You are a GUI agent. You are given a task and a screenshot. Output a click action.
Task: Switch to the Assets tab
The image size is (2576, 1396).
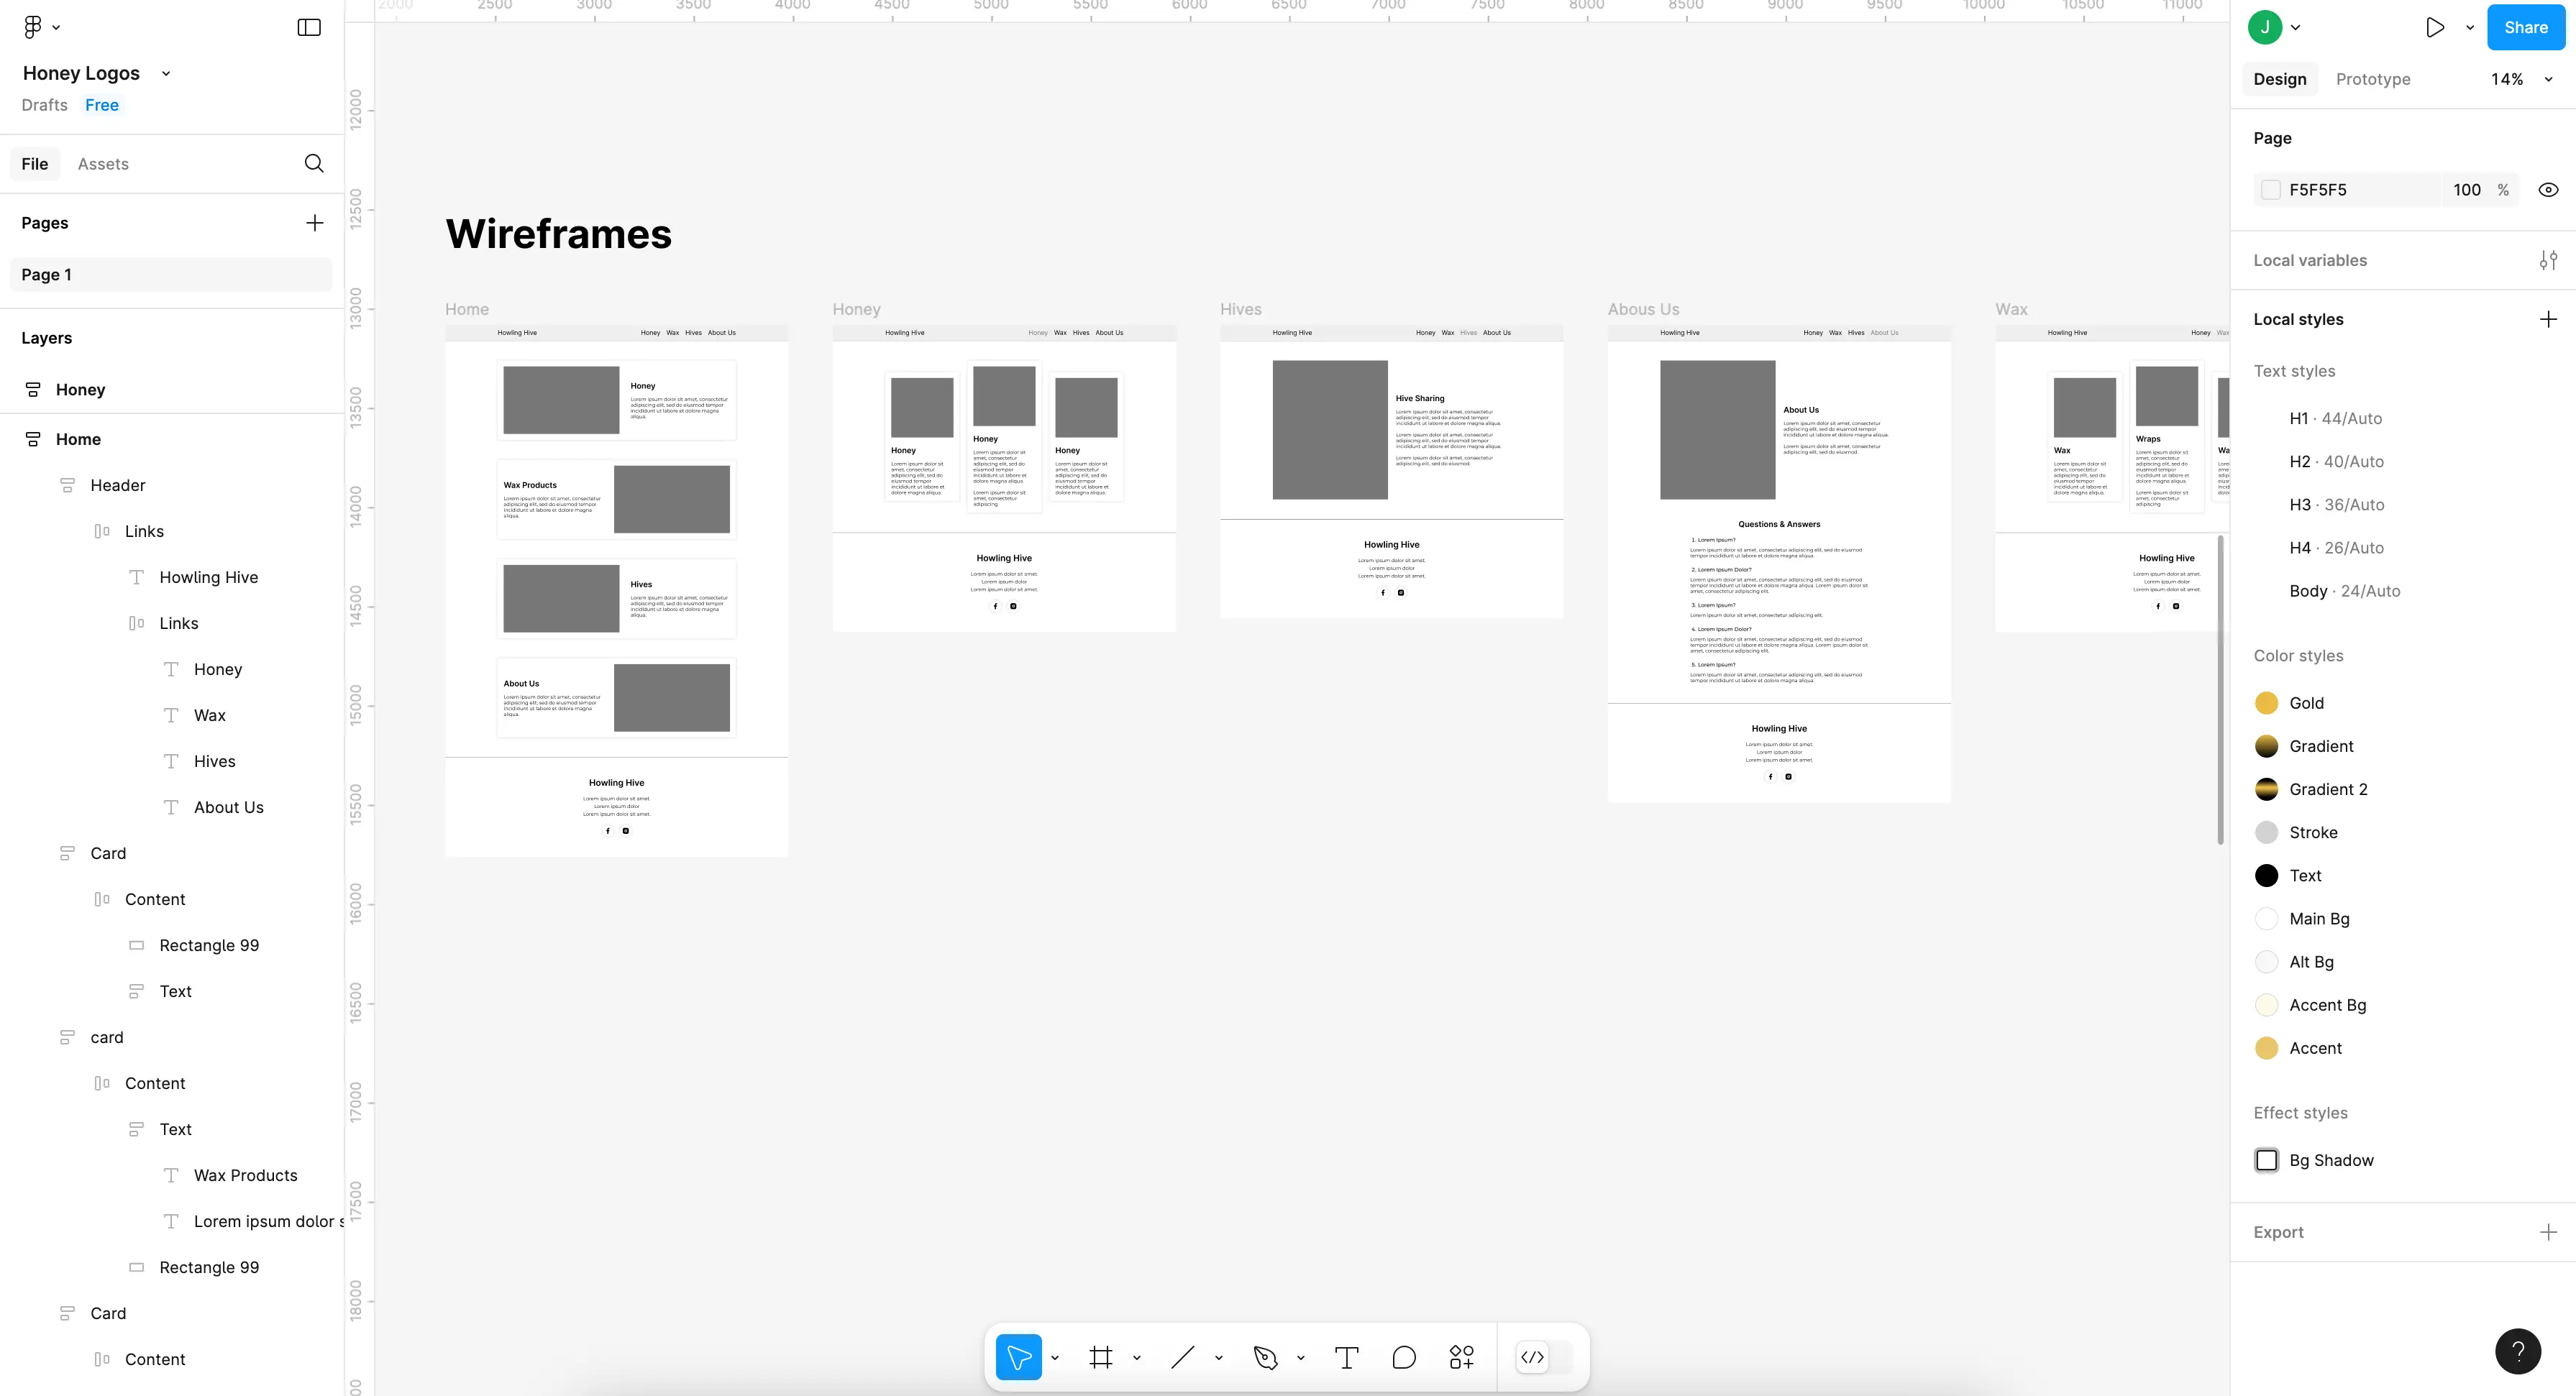pos(103,164)
